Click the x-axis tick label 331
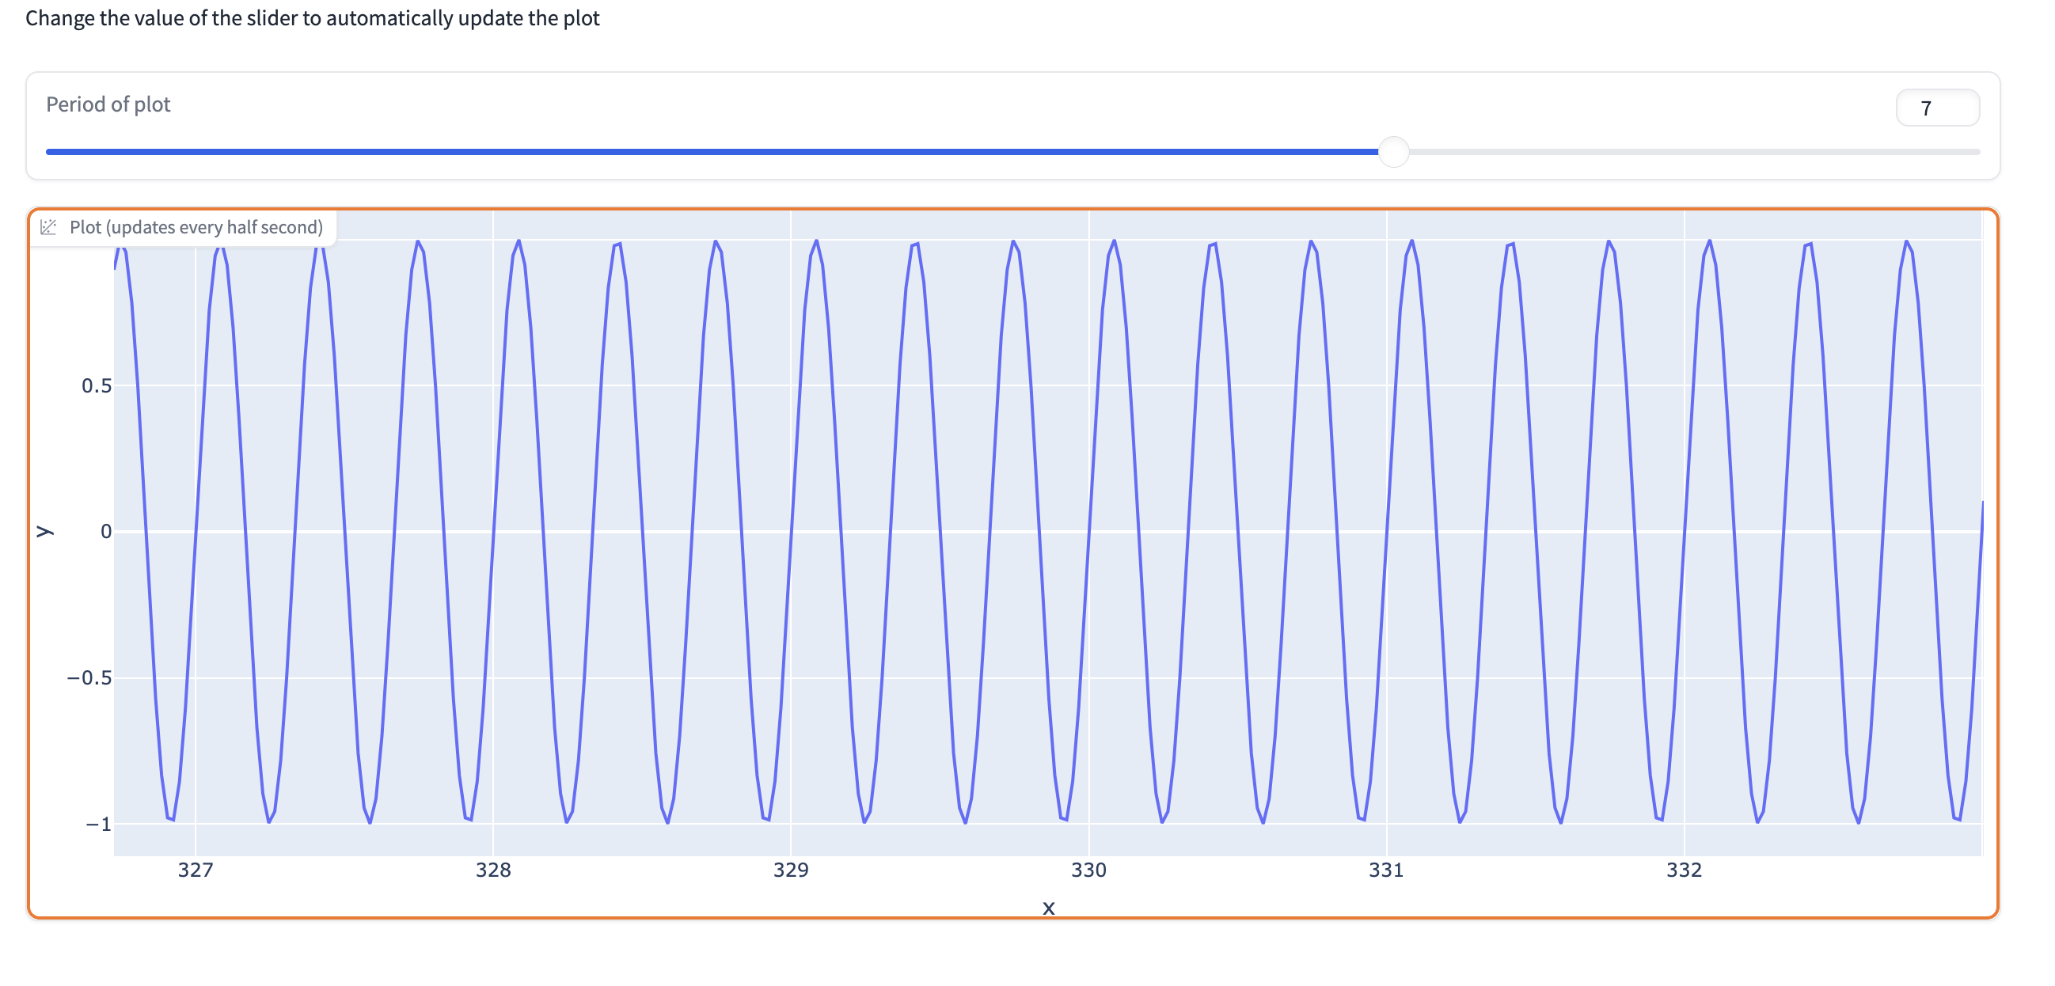2055x986 pixels. (x=1385, y=870)
